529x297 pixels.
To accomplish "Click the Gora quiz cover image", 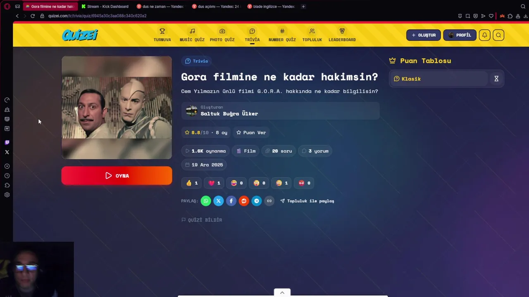I will 117,108.
